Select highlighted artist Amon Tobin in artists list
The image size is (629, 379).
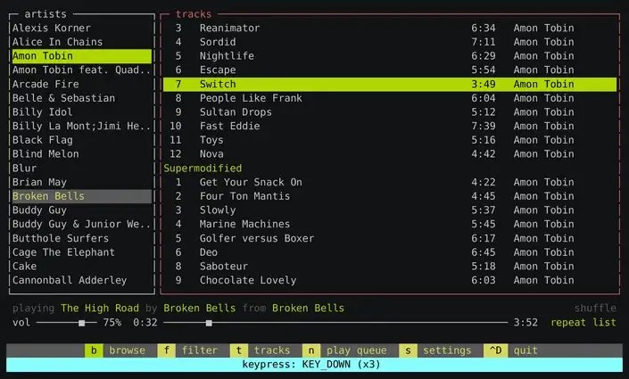click(x=81, y=56)
